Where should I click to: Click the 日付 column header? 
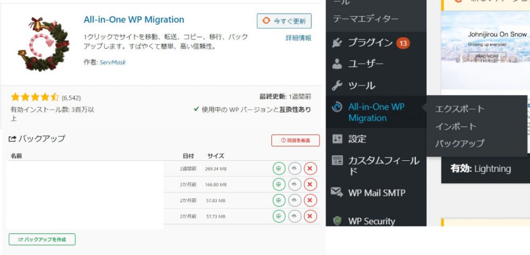click(188, 156)
